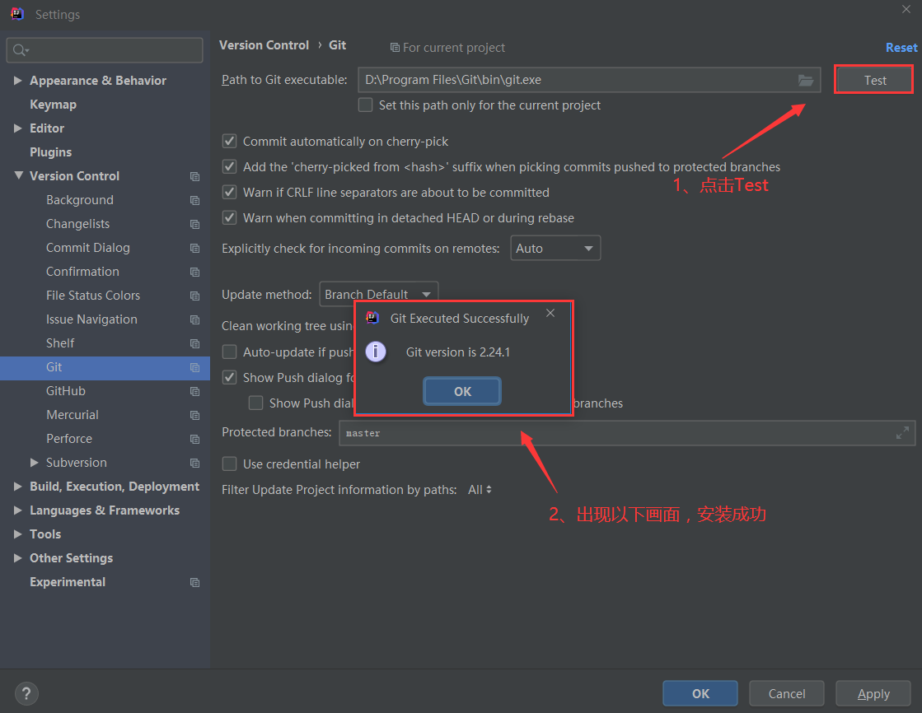Image resolution: width=922 pixels, height=713 pixels.
Task: Click the project-level icon beside File Status Colors
Action: [194, 296]
